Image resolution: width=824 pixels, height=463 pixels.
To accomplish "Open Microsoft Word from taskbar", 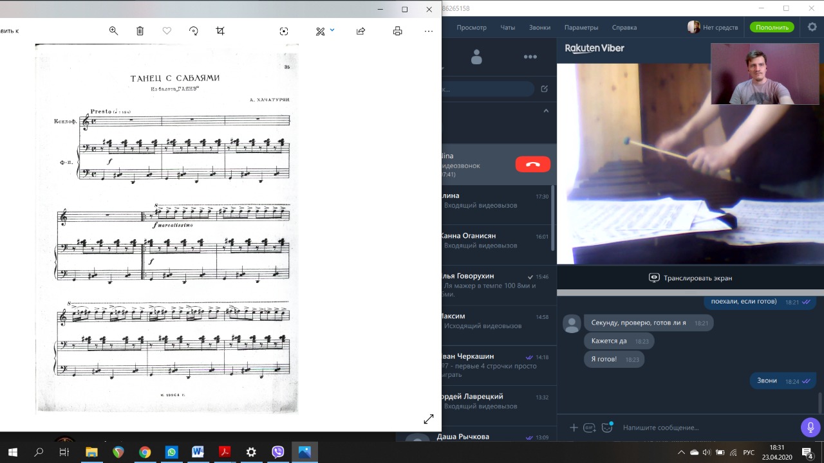I will point(198,452).
